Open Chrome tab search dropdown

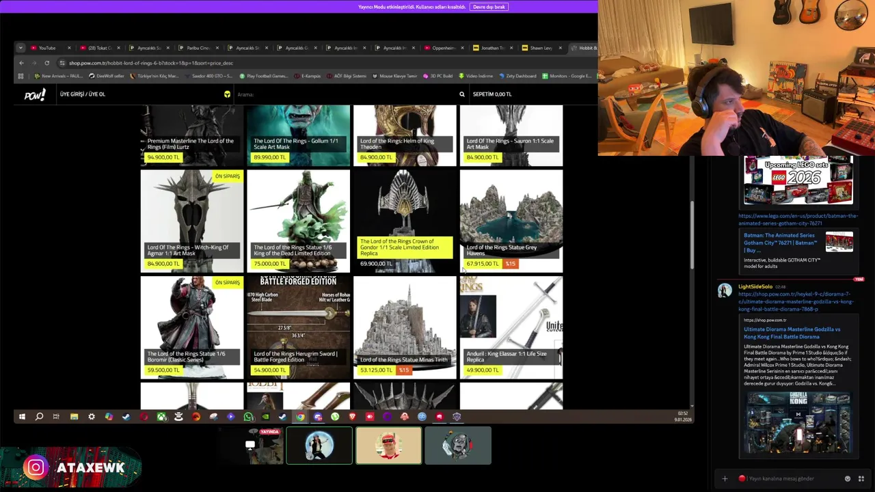(x=21, y=48)
